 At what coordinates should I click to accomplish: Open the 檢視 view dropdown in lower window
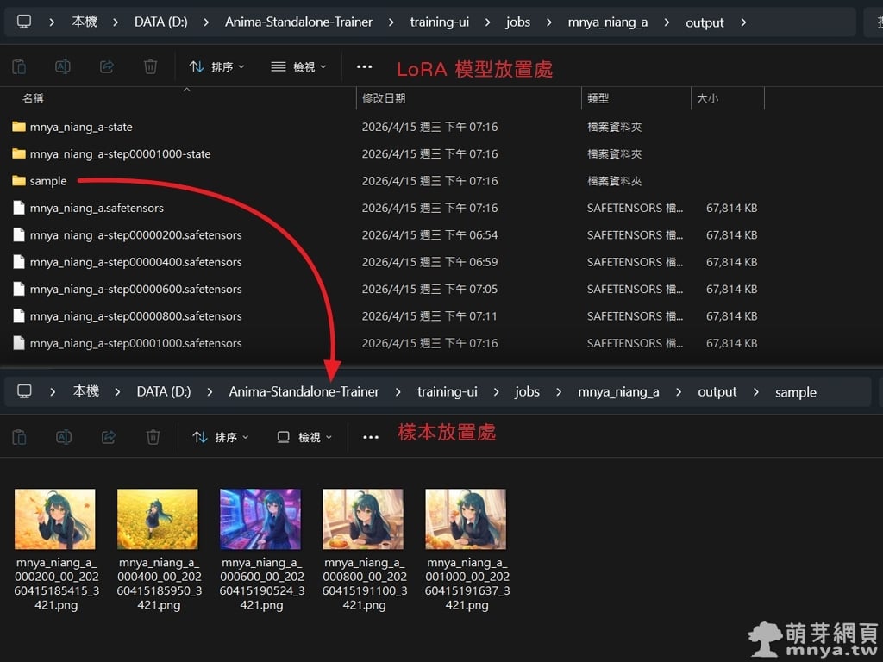[304, 437]
